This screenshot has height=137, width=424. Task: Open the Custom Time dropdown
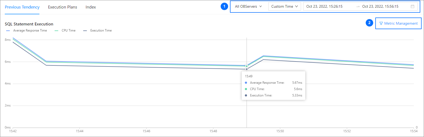tap(284, 7)
